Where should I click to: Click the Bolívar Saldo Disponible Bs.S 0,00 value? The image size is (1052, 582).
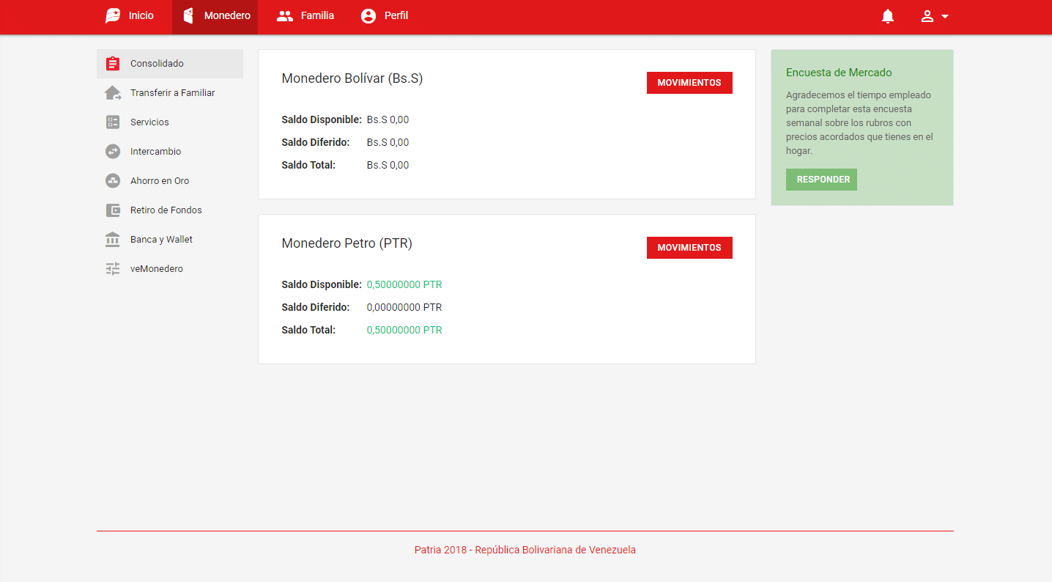point(388,119)
